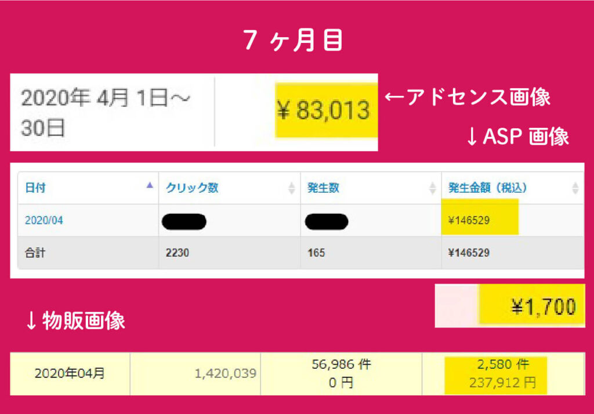Viewport: 594px width, 414px height.
Task: Select the 合計 row label
Action: pos(34,253)
